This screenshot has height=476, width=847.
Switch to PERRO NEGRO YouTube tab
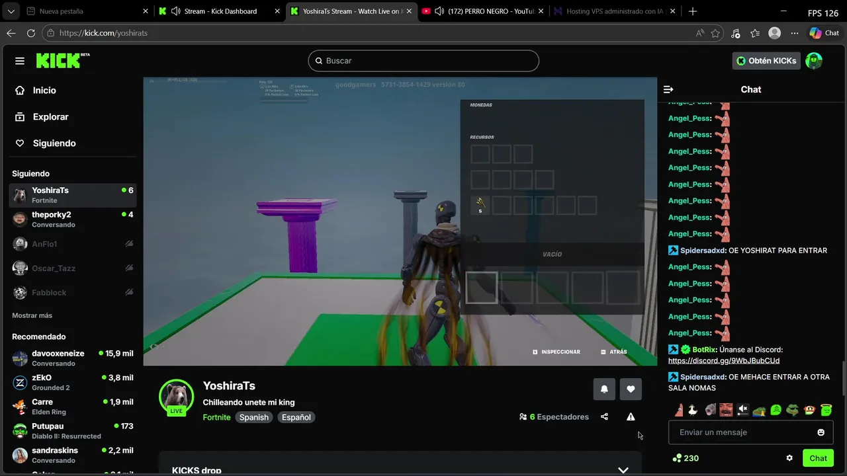(483, 11)
